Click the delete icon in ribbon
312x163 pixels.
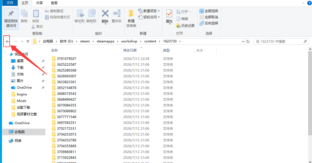pos(105,14)
